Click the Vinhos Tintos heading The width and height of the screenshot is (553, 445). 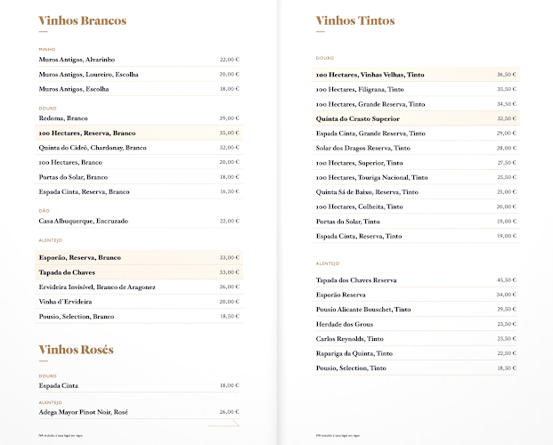(x=355, y=20)
